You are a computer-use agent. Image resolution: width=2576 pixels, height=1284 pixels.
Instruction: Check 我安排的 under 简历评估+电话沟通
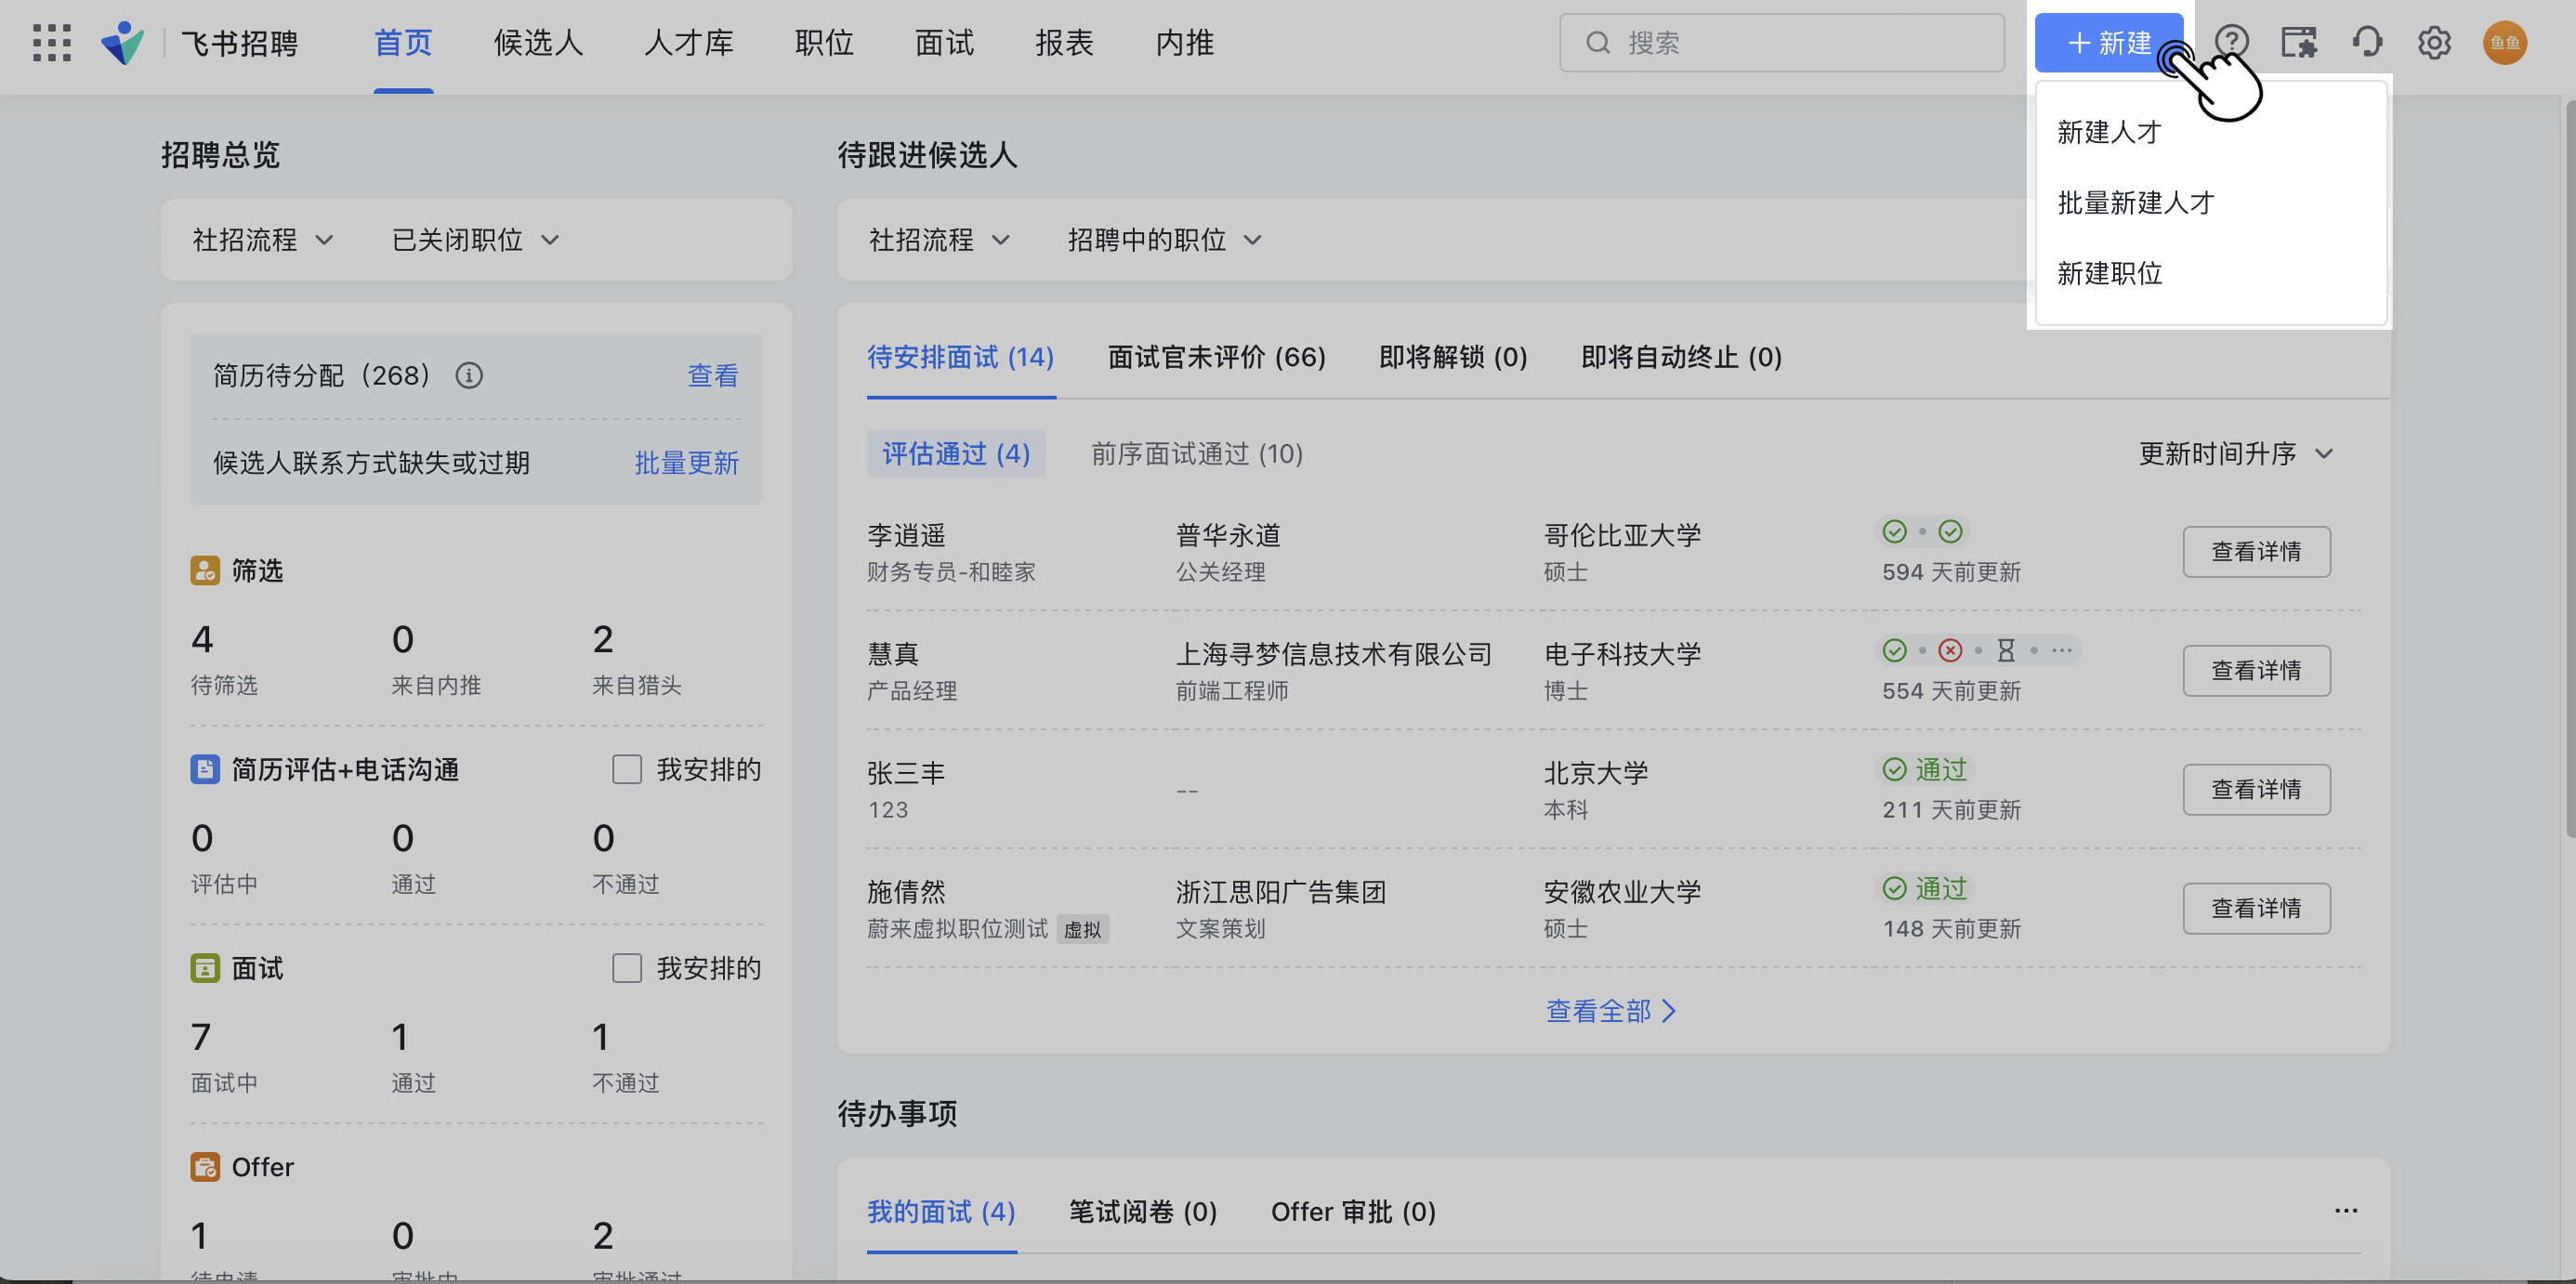(627, 769)
